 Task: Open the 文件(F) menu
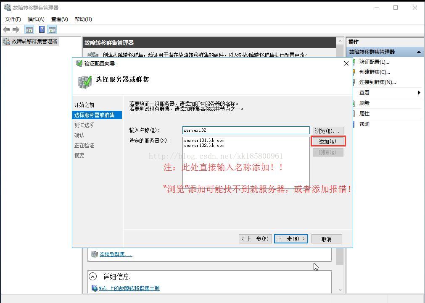13,19
